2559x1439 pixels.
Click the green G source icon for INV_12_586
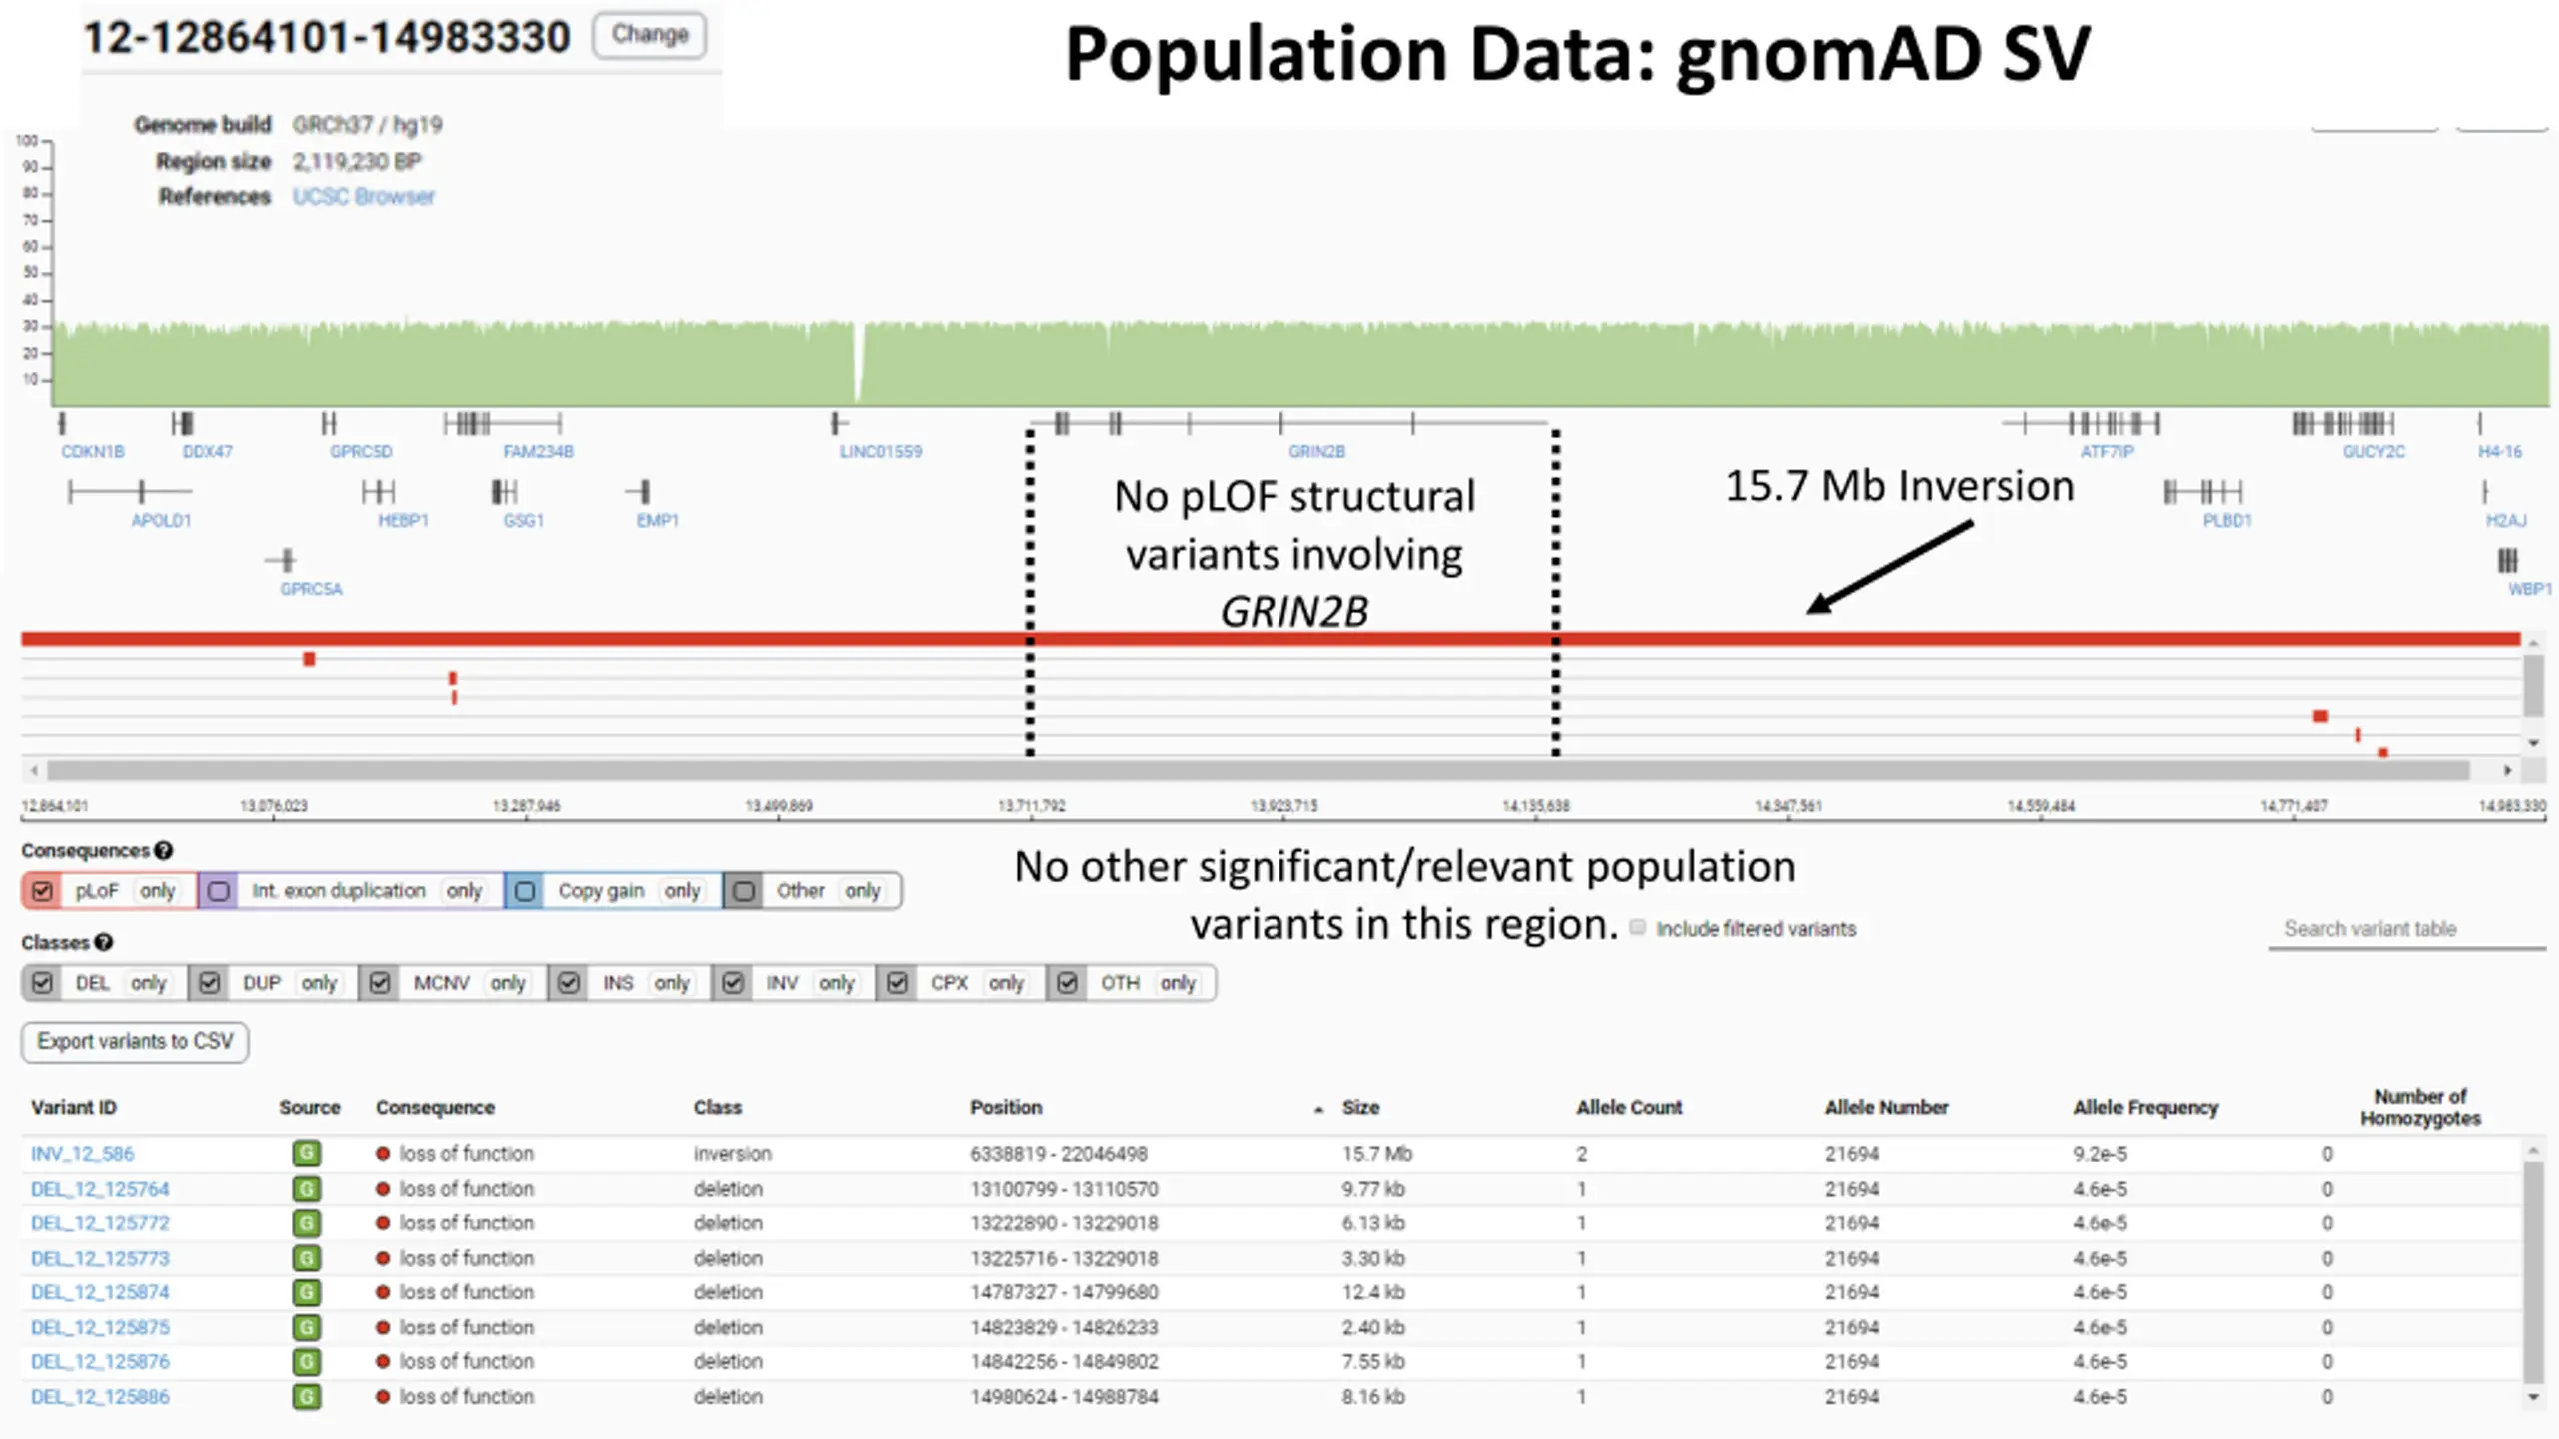pyautogui.click(x=307, y=1154)
